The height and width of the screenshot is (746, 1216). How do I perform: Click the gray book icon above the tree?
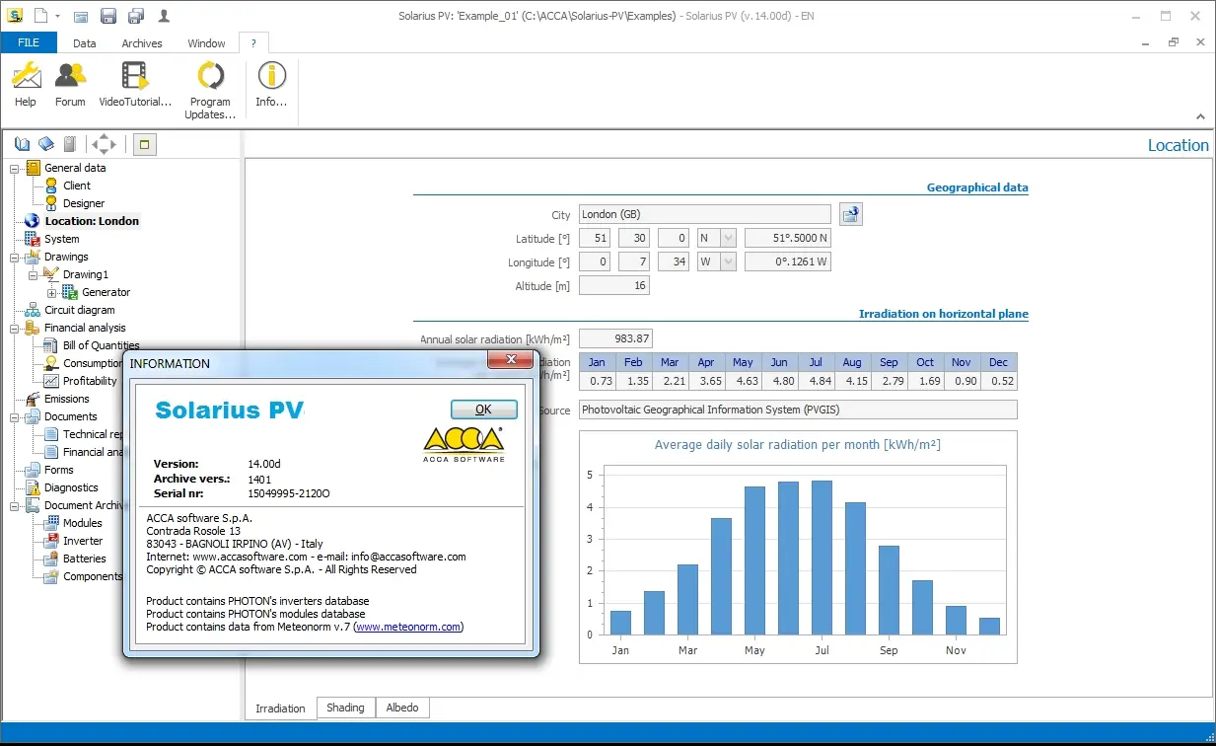[x=70, y=145]
